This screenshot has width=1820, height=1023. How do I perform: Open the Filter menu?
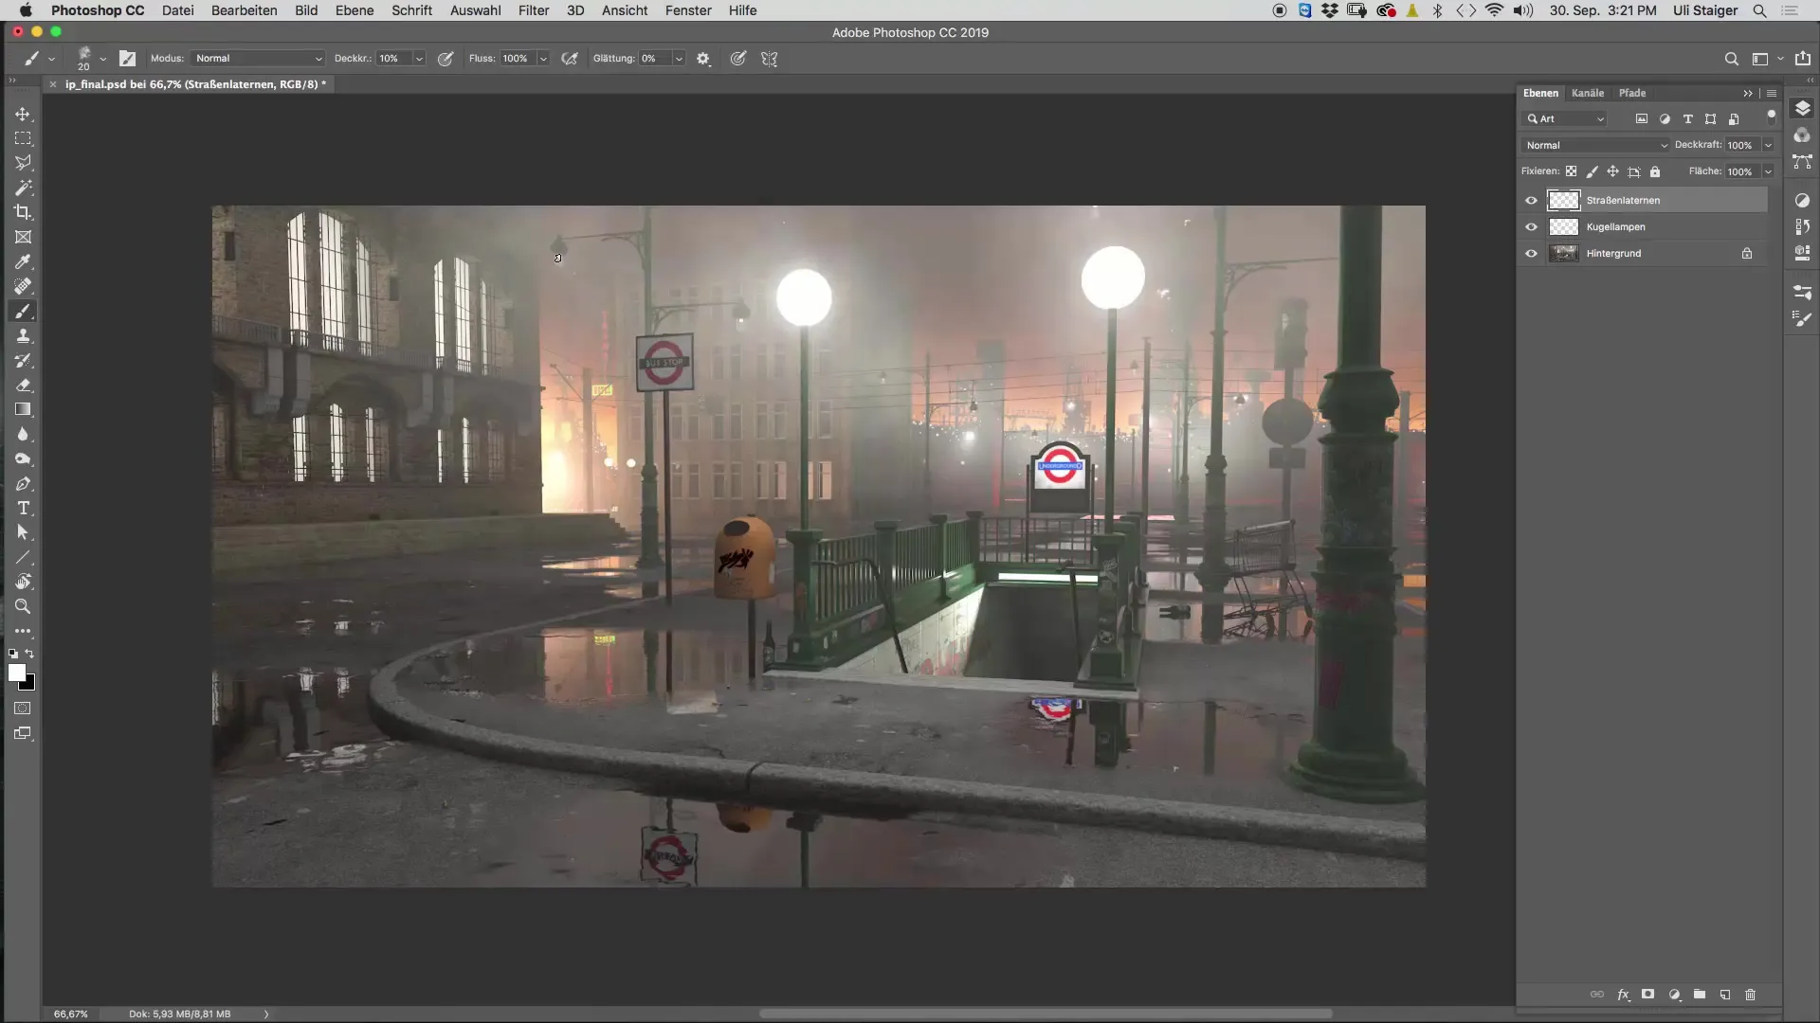click(x=534, y=10)
